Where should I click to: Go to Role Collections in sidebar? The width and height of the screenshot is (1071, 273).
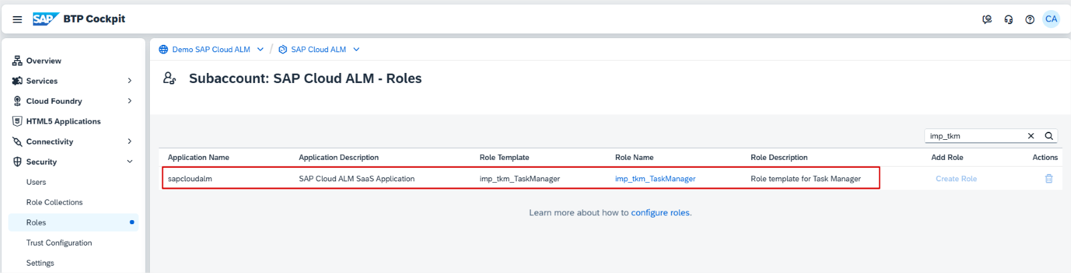(54, 202)
